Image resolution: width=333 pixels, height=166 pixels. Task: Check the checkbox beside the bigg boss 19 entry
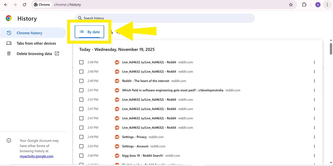pos(81,155)
